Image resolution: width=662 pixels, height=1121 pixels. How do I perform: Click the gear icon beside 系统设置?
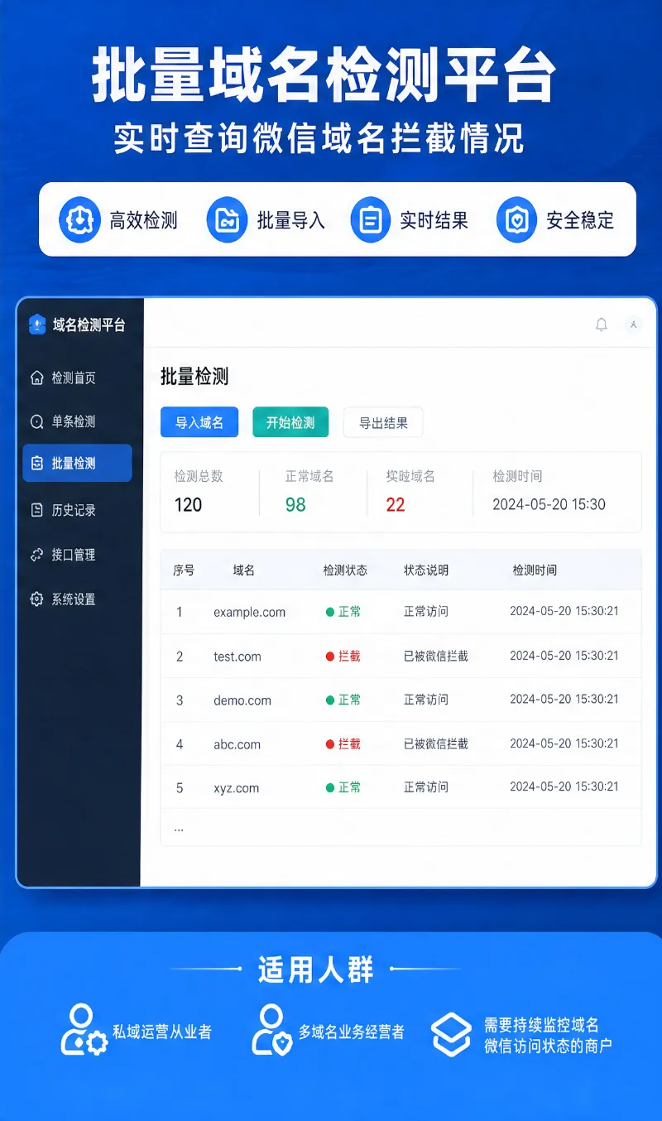(36, 599)
